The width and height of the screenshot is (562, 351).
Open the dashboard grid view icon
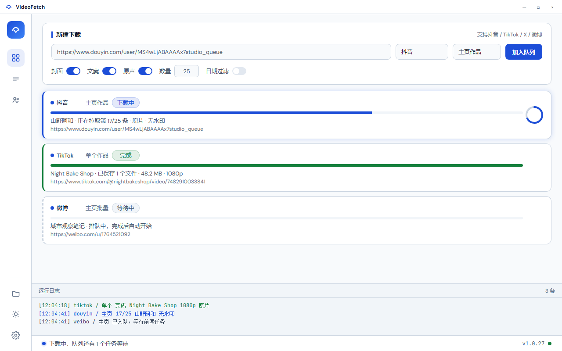[16, 58]
